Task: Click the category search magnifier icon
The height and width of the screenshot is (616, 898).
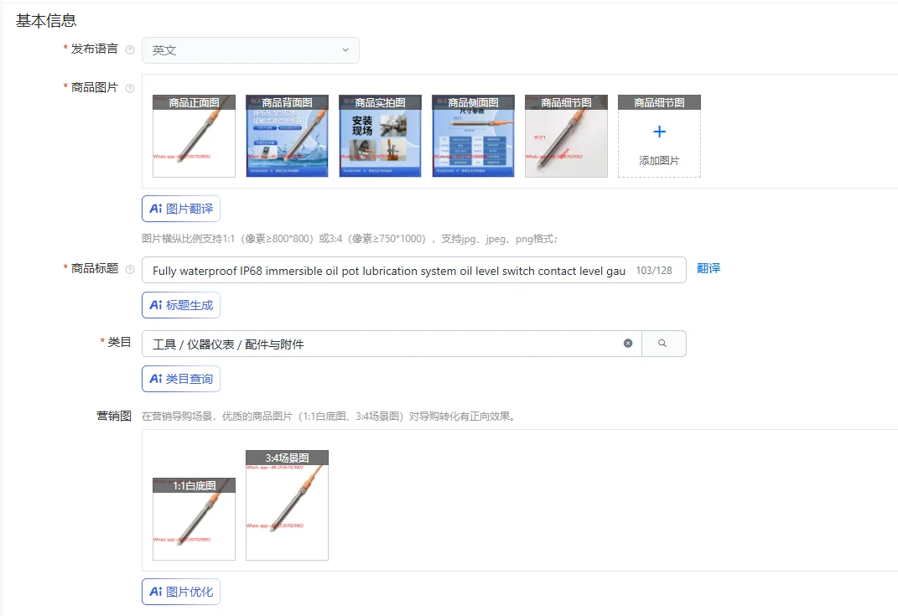Action: pos(662,344)
